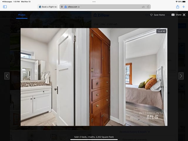Open a new tab with plus icon
188x141 pixels.
[x=184, y=7]
